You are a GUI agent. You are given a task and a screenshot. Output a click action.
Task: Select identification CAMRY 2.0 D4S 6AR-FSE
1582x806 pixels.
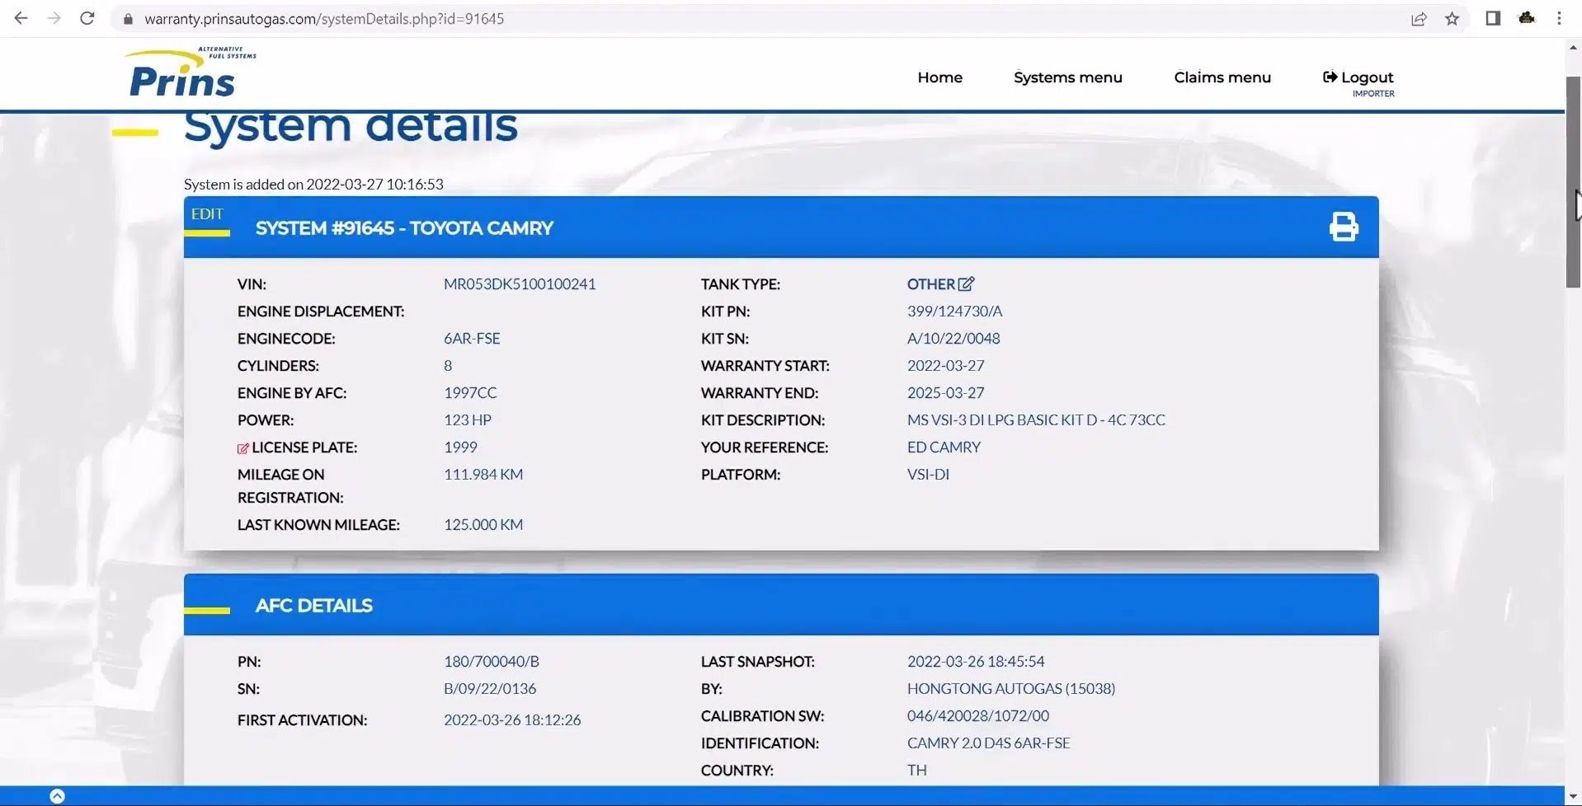coord(989,743)
